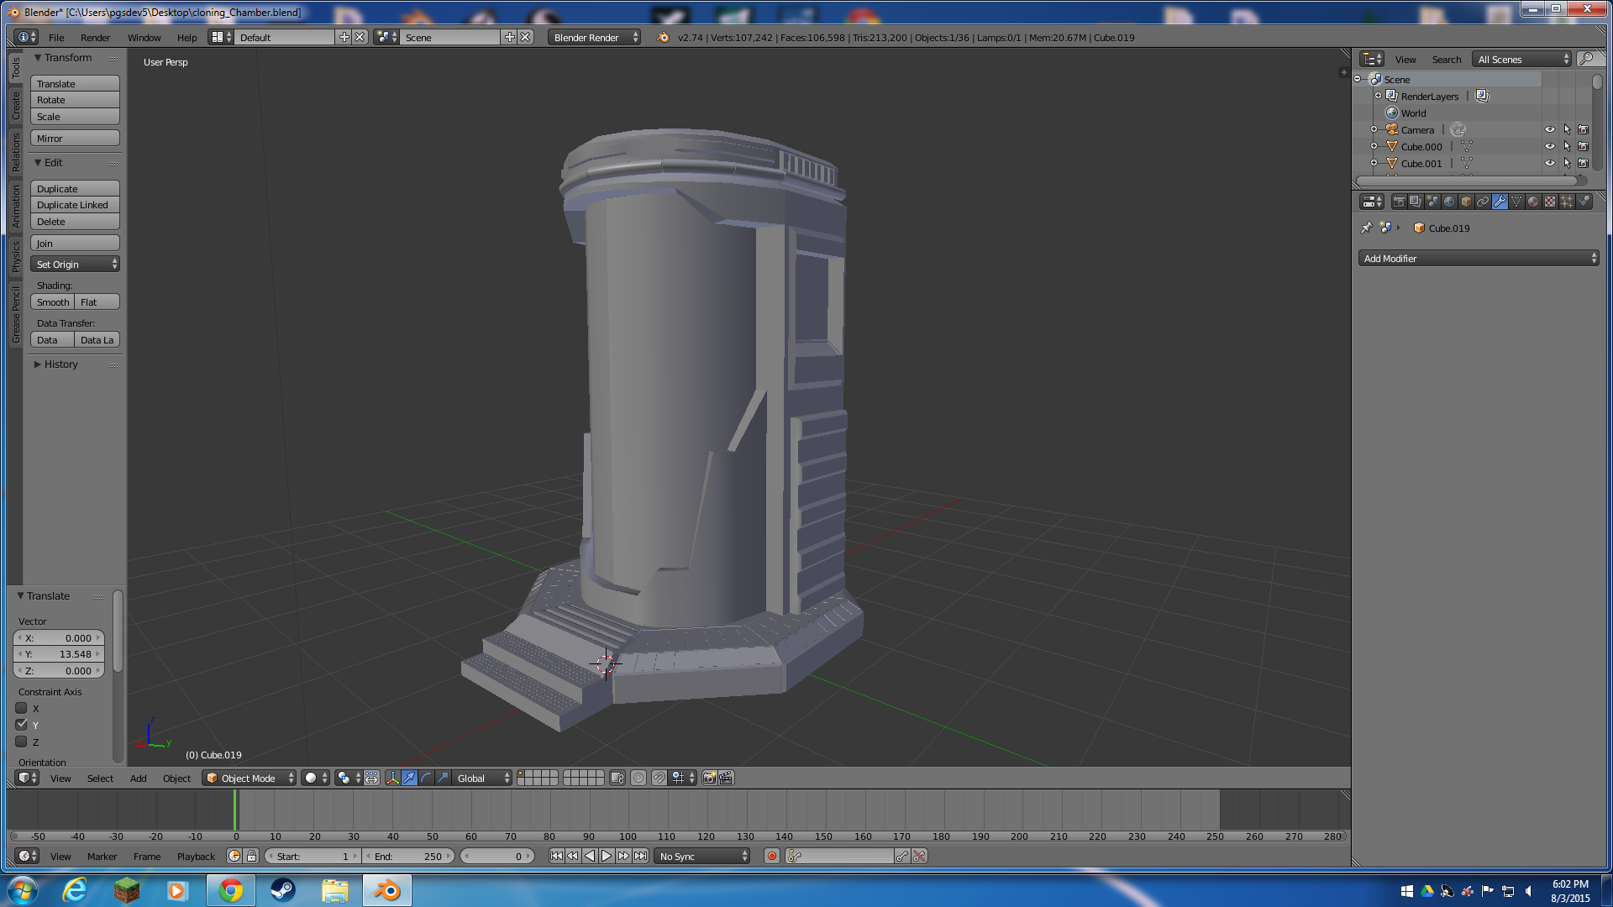Open the Particles properties sparkle tab
The image size is (1613, 907).
click(1567, 202)
